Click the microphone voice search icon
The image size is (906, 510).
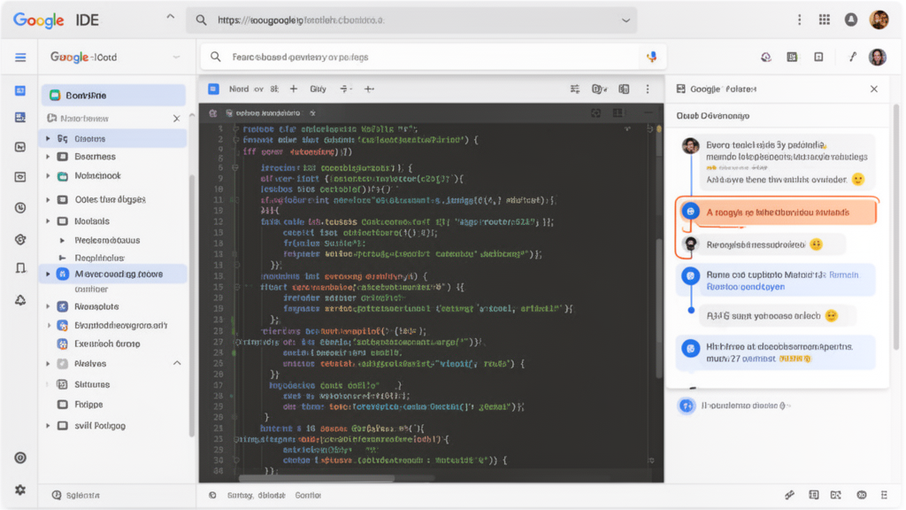(652, 57)
